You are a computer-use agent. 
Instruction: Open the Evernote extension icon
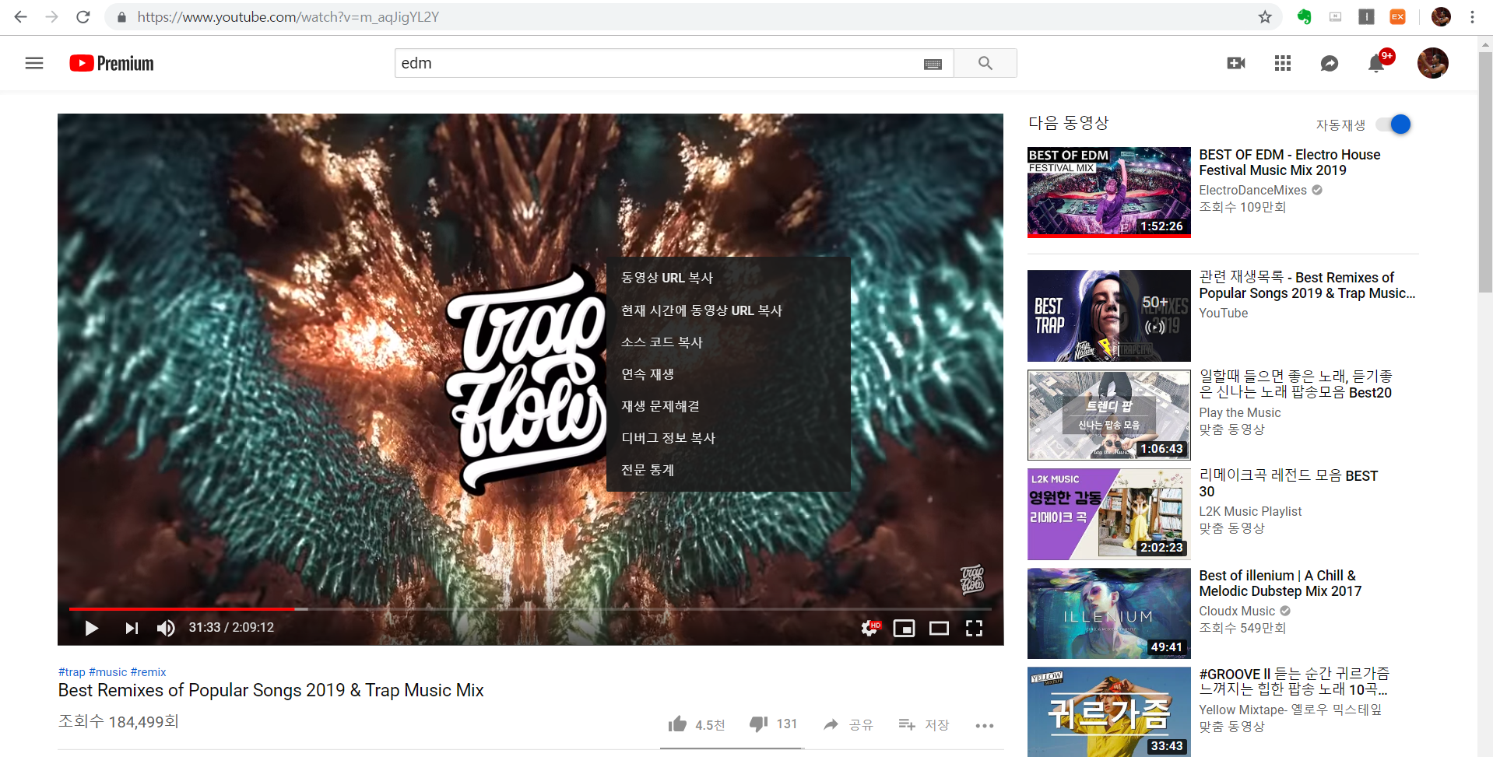[1305, 16]
